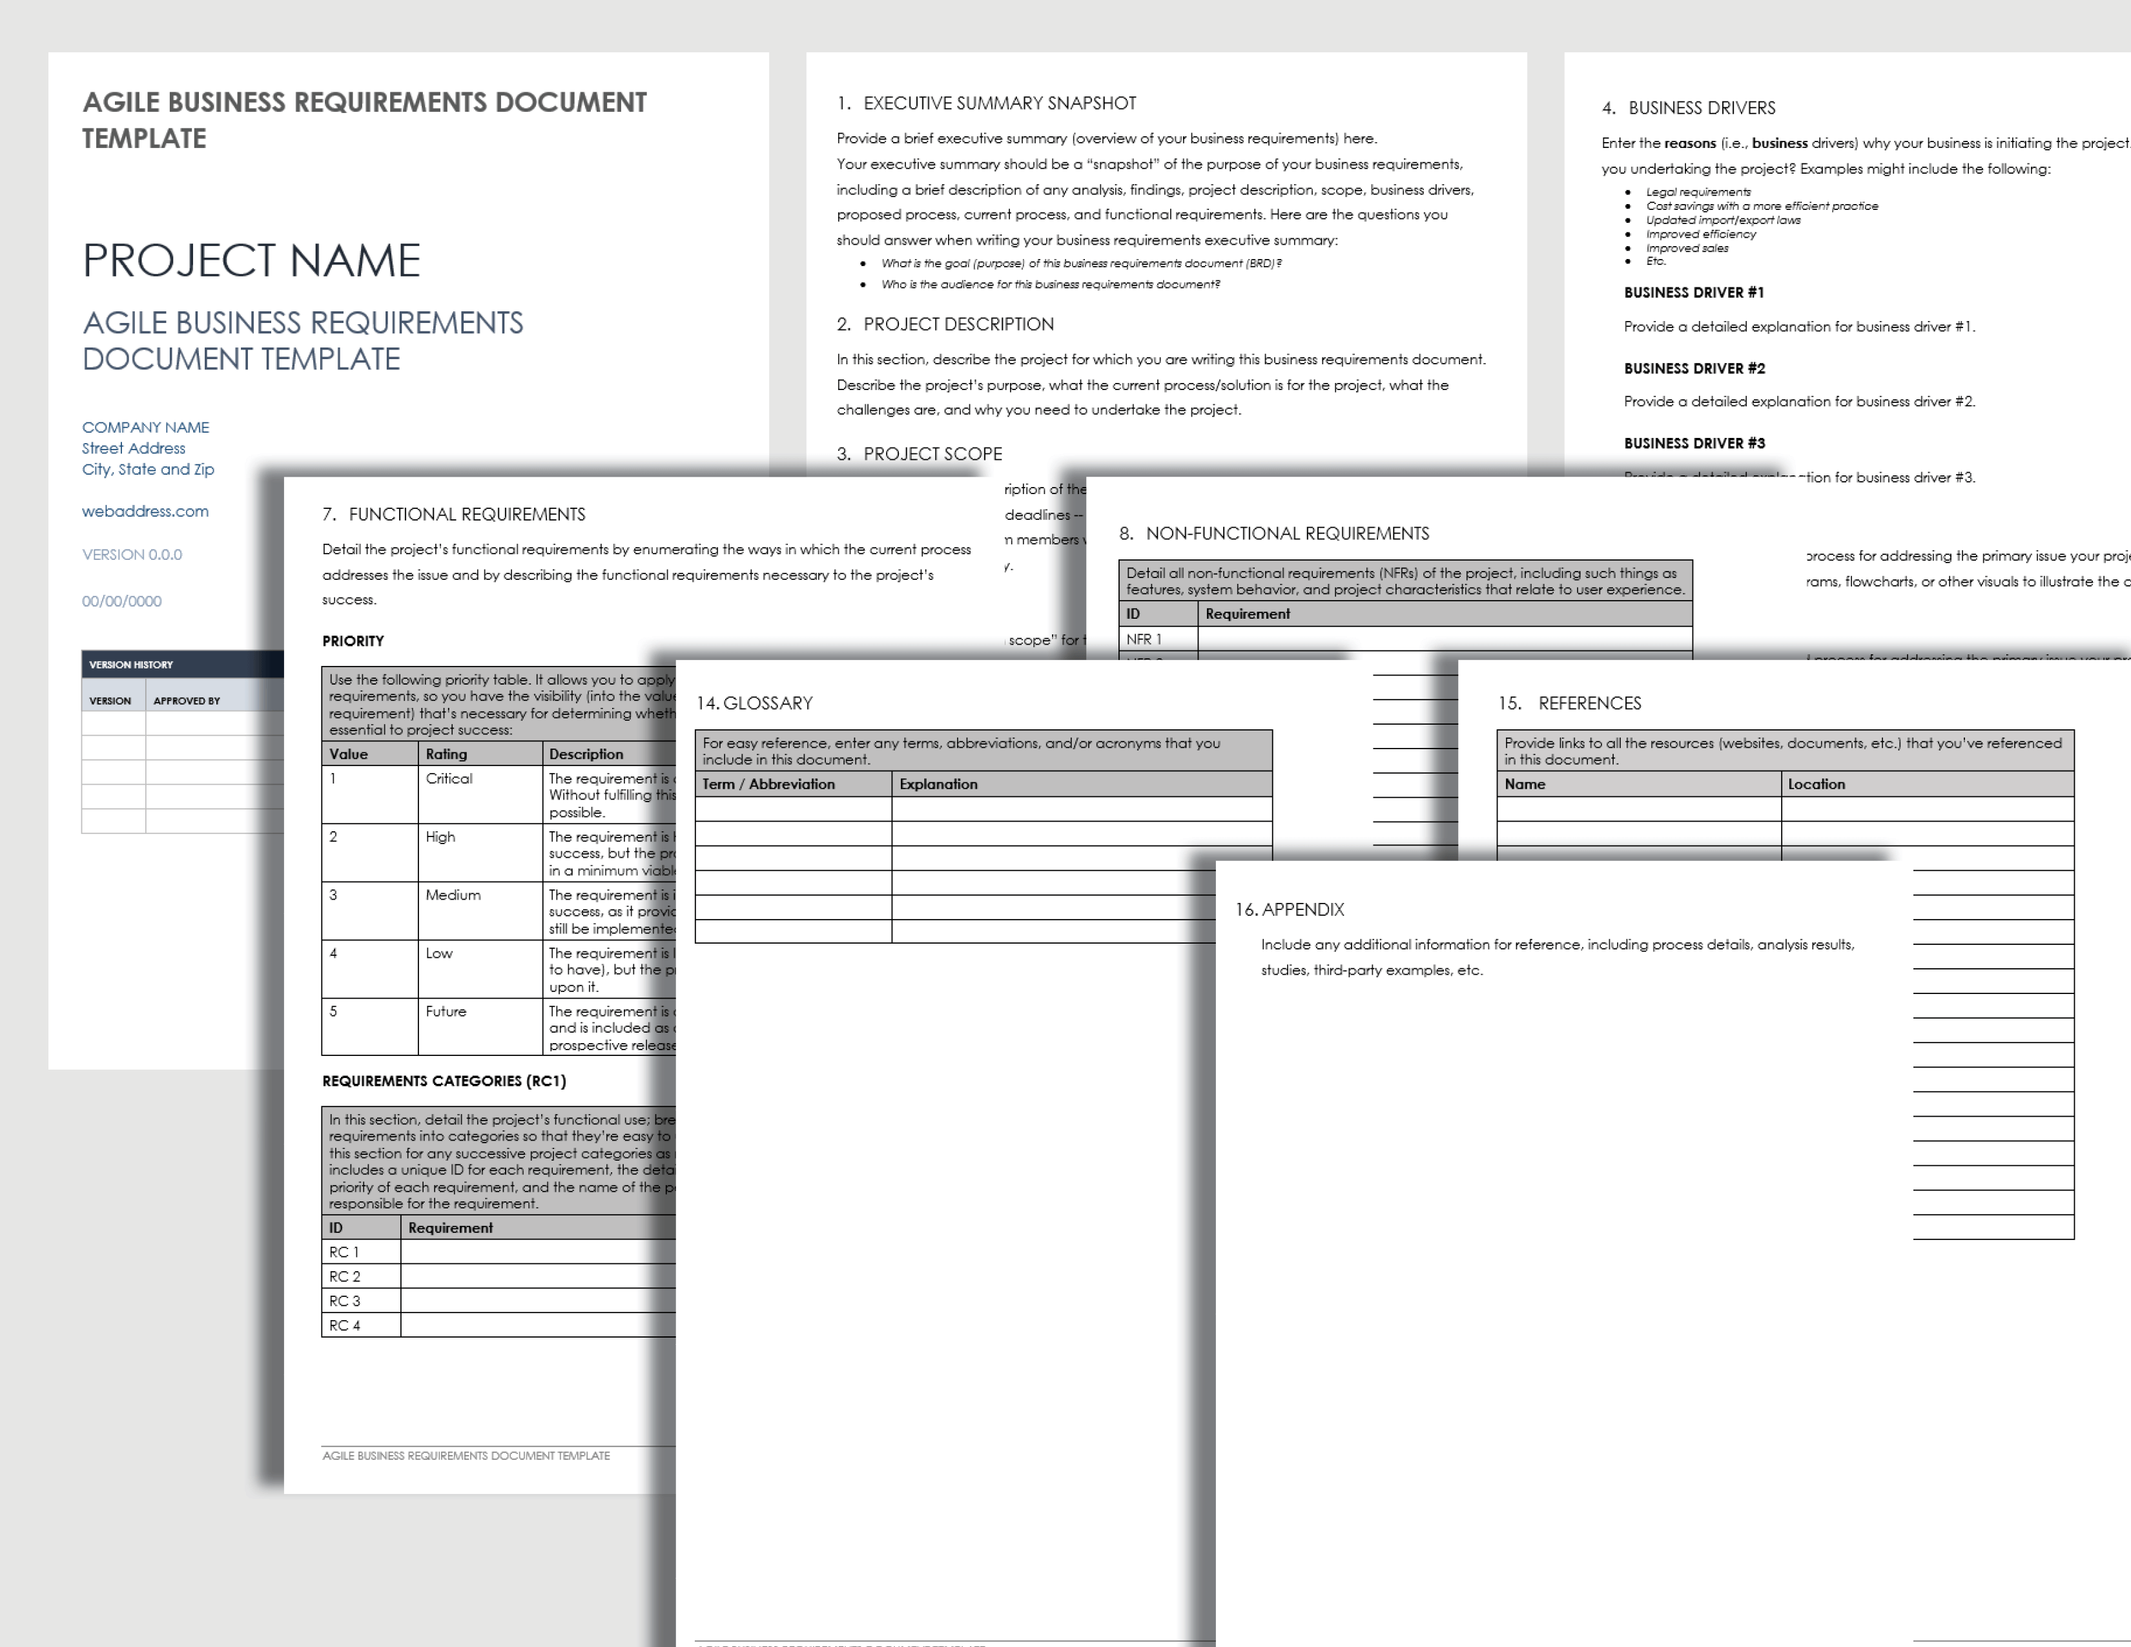
Task: Click the RC1 Requirements table row
Action: [x=484, y=1251]
